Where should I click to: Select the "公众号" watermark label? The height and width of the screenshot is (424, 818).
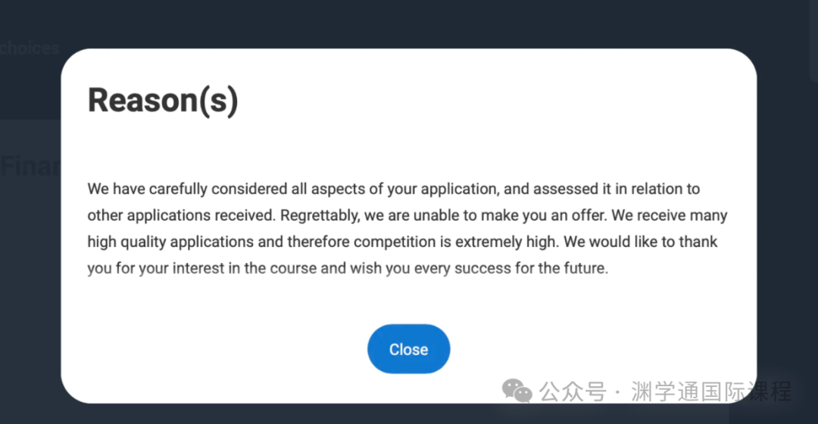pos(573,392)
